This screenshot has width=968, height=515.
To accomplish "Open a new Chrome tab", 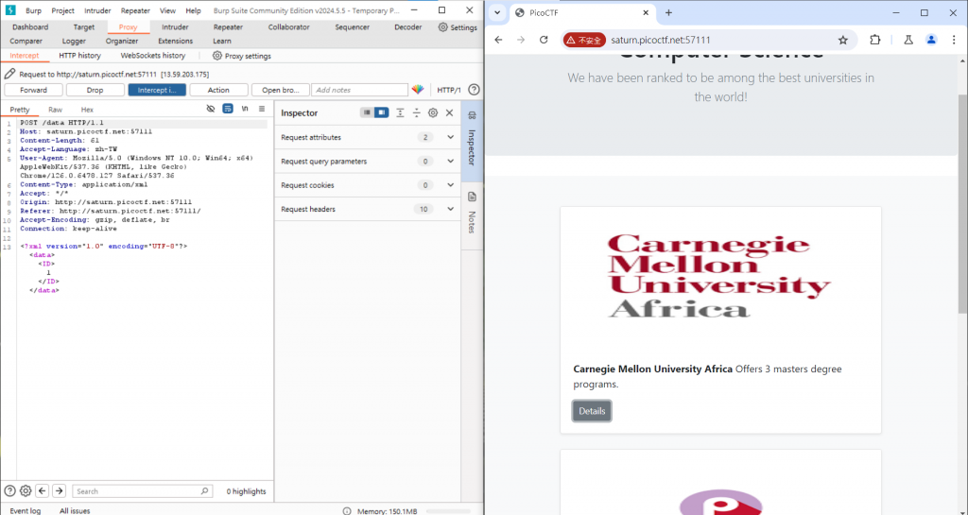I will 668,12.
